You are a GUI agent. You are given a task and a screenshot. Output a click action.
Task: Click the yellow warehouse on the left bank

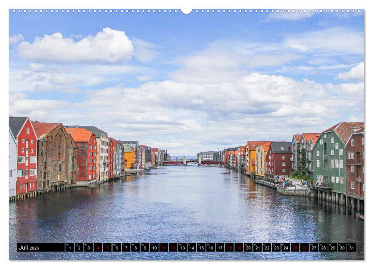(x=129, y=158)
